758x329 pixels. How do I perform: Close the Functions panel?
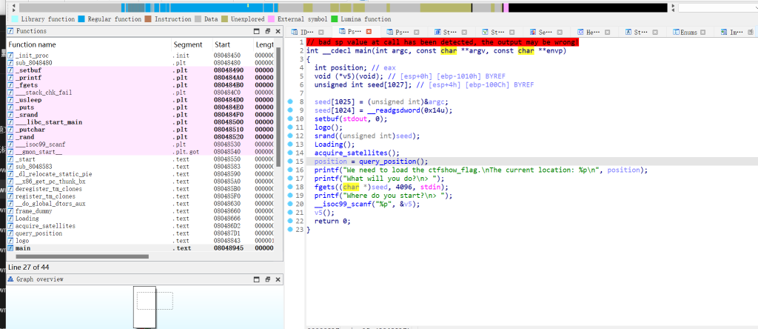coord(278,31)
